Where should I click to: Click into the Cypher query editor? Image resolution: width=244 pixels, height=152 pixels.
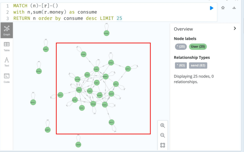click(x=109, y=12)
